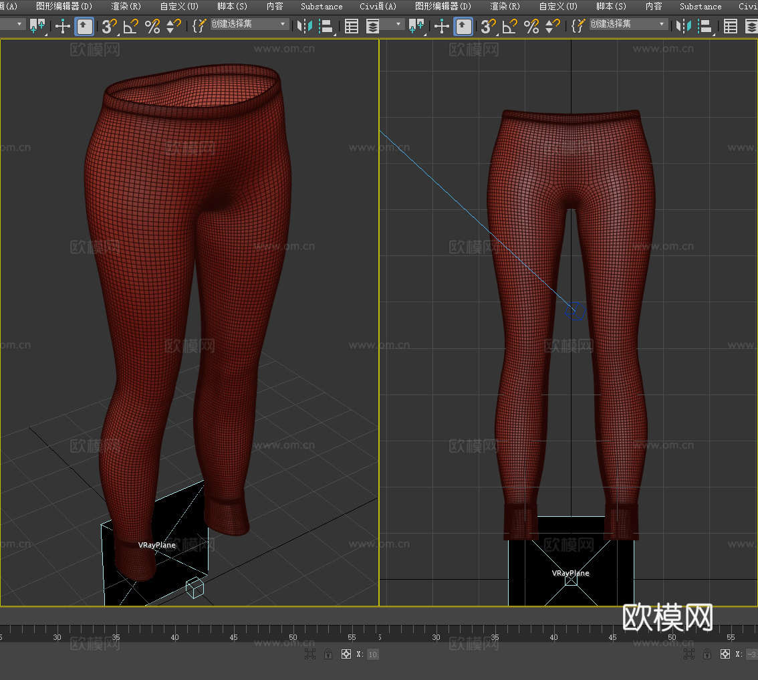Toggle 3D Snaps in left screenshot toolbar
758x680 pixels.
[109, 26]
